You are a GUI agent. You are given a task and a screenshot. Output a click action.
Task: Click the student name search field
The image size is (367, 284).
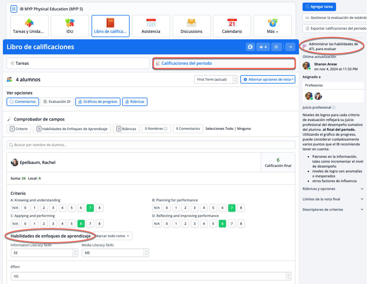(151, 145)
